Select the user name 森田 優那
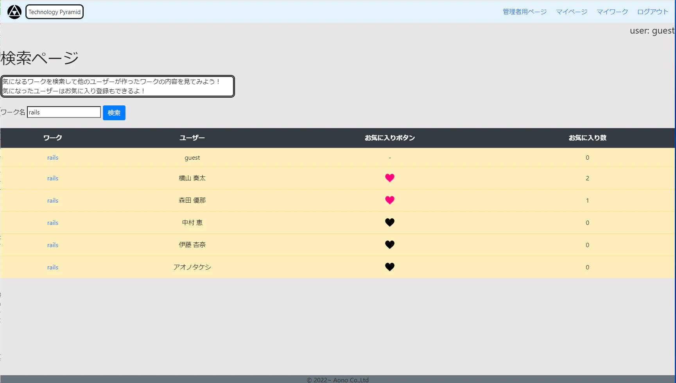The image size is (676, 383). pyautogui.click(x=192, y=200)
